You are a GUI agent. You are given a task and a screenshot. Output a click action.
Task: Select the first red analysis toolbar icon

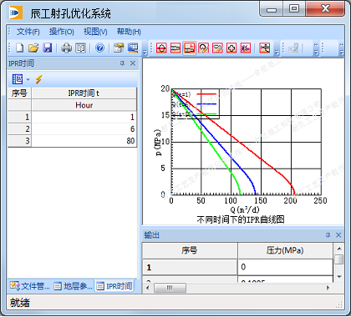tap(161, 48)
